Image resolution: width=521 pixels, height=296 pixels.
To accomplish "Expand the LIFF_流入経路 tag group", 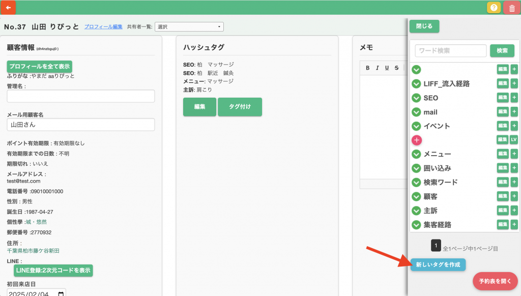I will point(416,84).
